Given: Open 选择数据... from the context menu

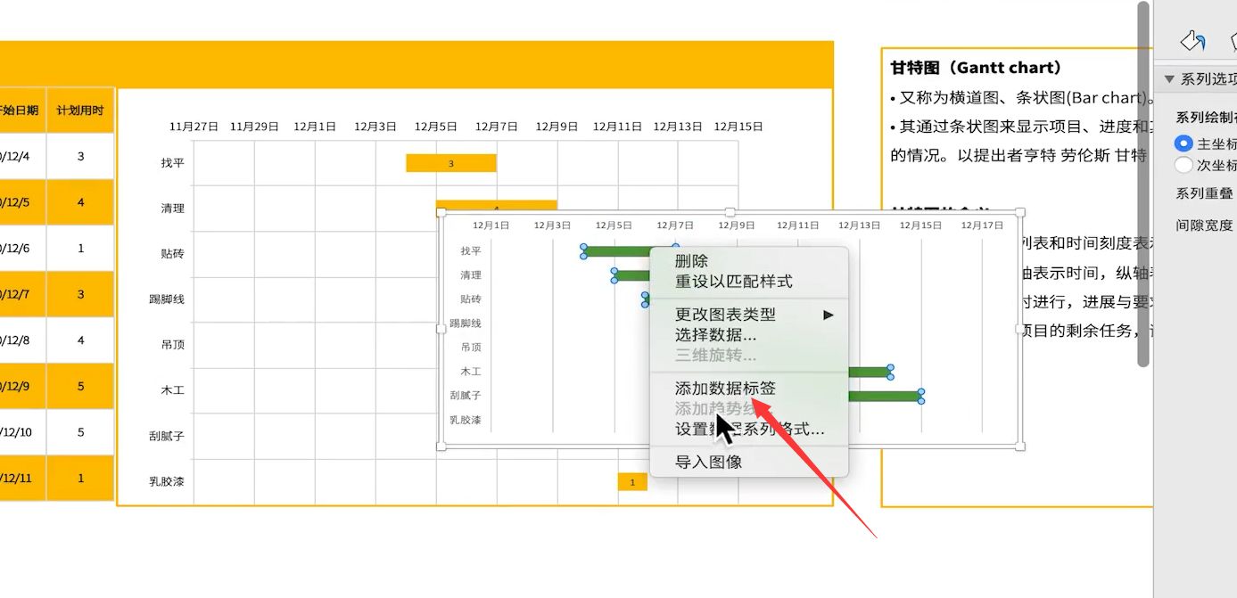Looking at the screenshot, I should [x=715, y=335].
